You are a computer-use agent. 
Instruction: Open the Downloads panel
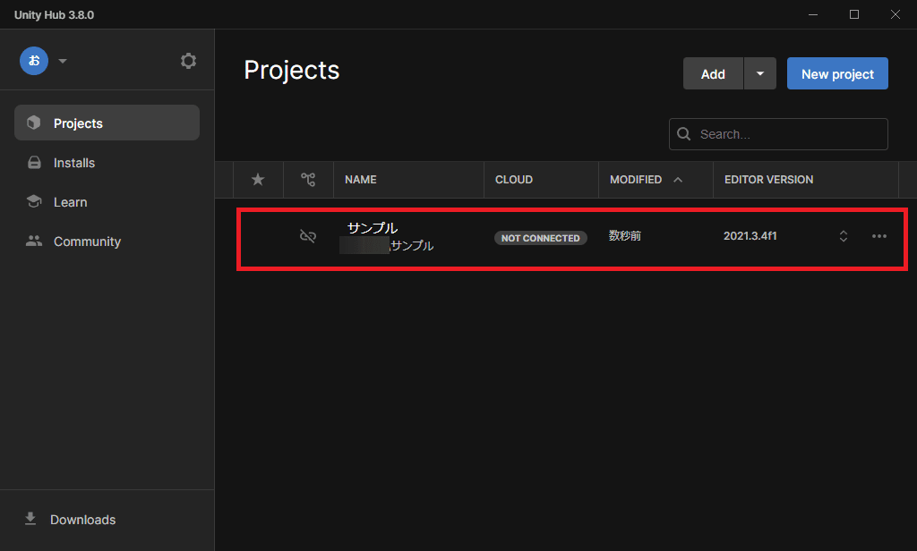coord(82,519)
